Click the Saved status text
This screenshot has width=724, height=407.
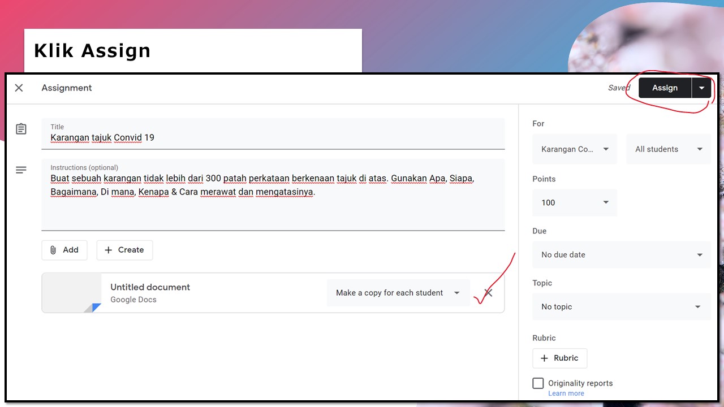click(x=619, y=88)
